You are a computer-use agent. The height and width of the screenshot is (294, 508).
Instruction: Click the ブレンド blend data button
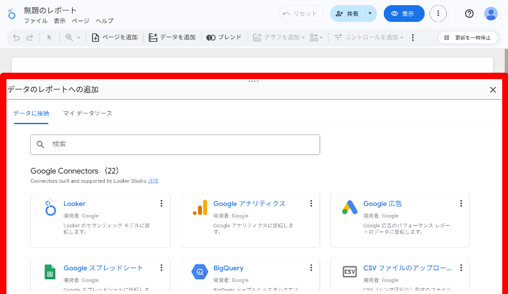tap(224, 37)
